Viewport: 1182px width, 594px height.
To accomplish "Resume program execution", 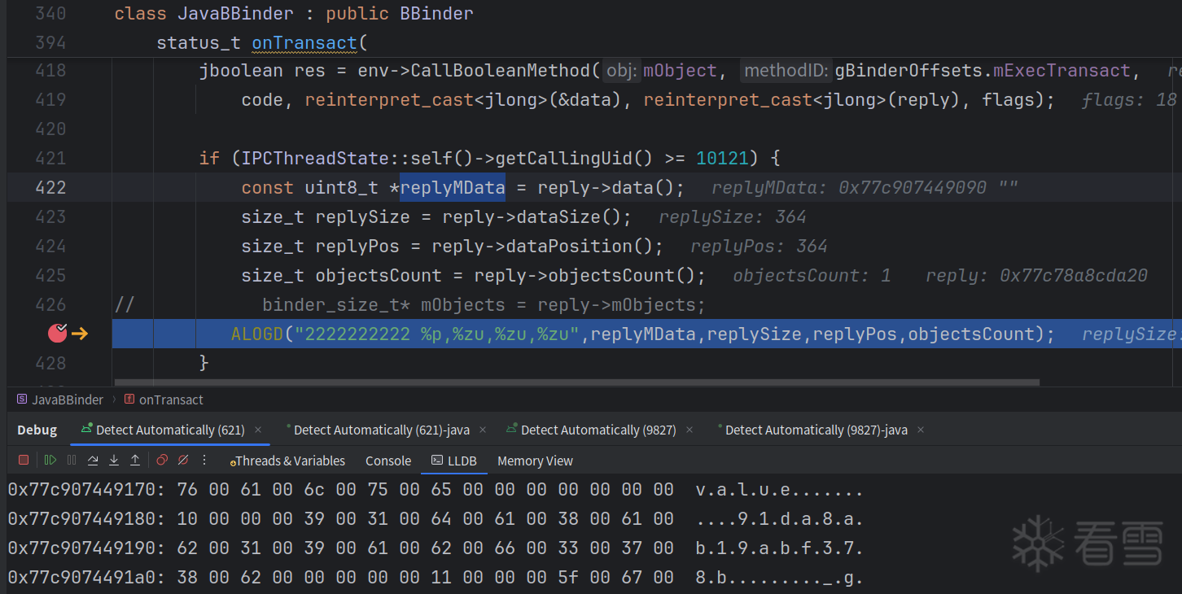I will click(x=50, y=460).
